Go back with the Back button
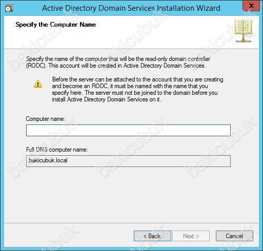Screen dimensions: 263x251 tap(152, 236)
